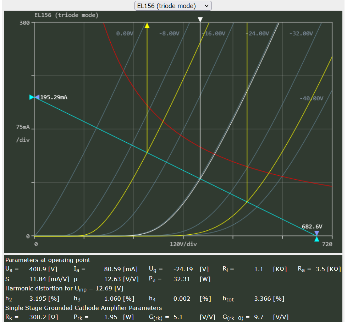
Task: Click the Harmonic distortion for Uinp heading
Action: point(64,289)
